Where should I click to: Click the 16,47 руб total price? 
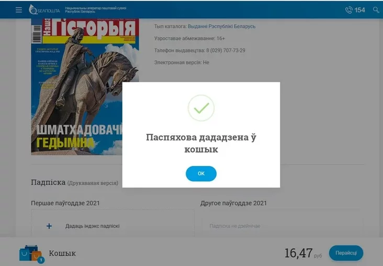coord(303,253)
